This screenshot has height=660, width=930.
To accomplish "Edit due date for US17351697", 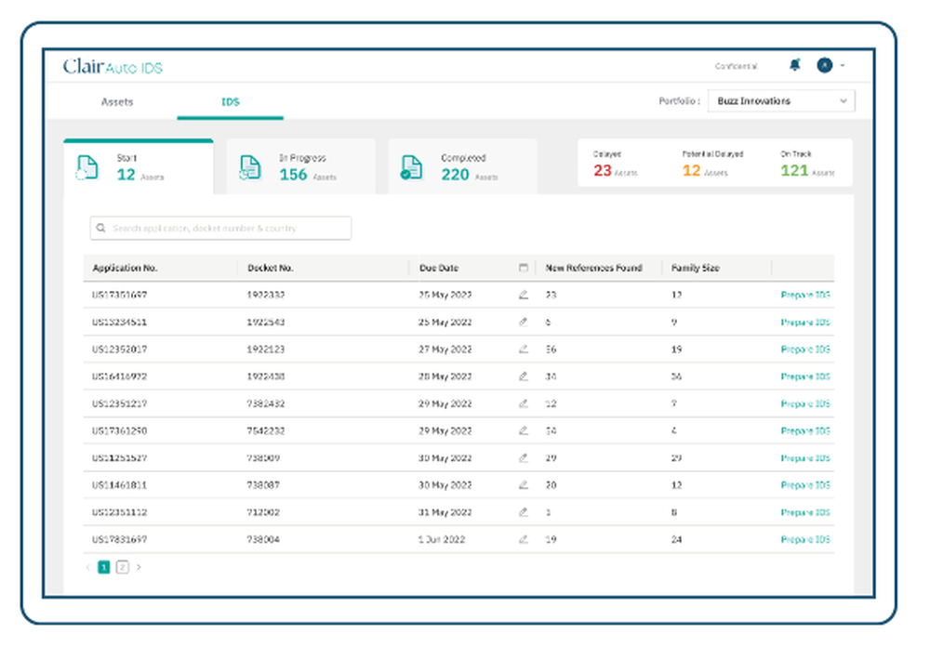I will click(x=523, y=295).
